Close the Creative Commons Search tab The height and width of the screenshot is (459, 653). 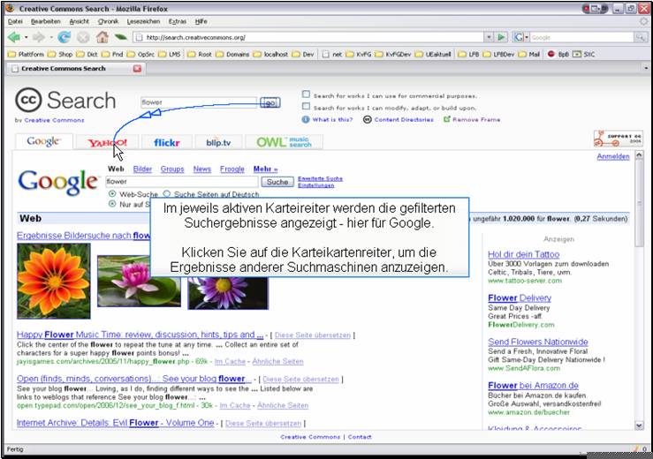pos(137,68)
